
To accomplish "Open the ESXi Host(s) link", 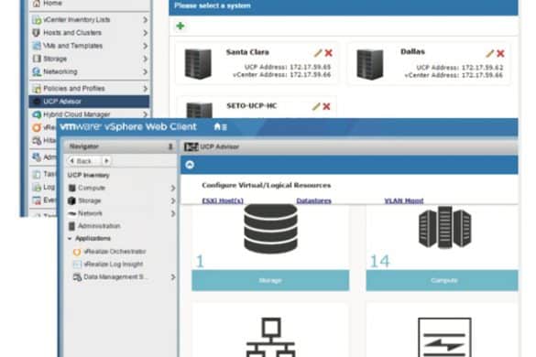I will [x=223, y=200].
